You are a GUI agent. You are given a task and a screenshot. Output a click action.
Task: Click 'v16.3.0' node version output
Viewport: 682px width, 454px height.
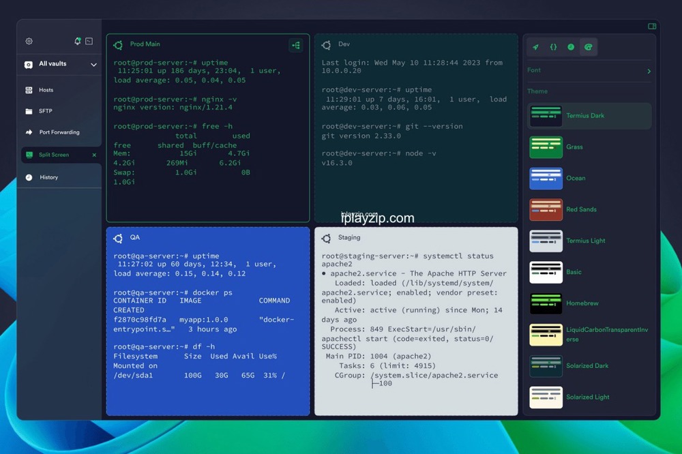337,163
